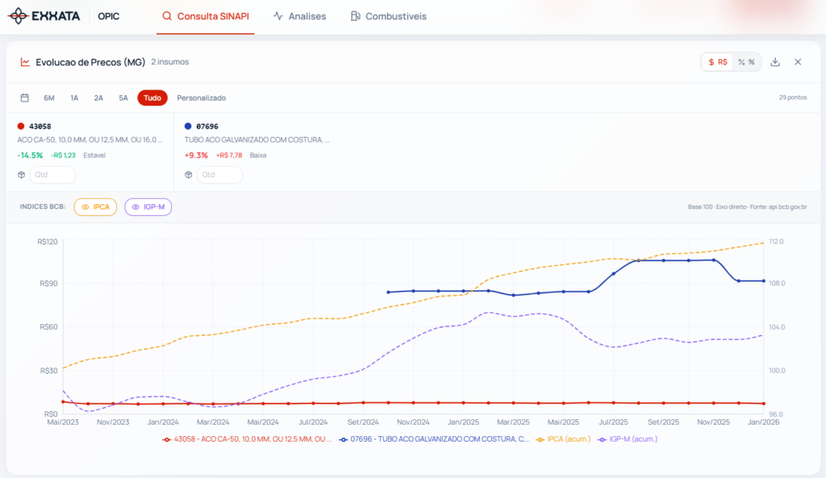Click the package icon for insumo 07696
Image resolution: width=826 pixels, height=478 pixels.
[x=188, y=175]
